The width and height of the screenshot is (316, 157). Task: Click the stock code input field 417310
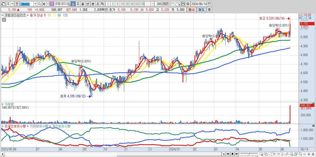point(27,4)
